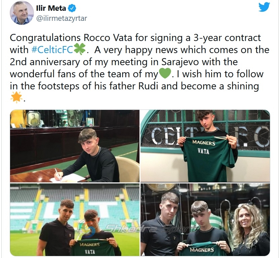Image resolution: width=280 pixels, height=258 pixels.
Task: Click the shining star emoji
Action: pyautogui.click(x=16, y=97)
